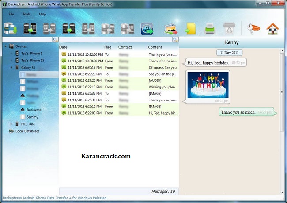Click the device tree search field

point(28,40)
